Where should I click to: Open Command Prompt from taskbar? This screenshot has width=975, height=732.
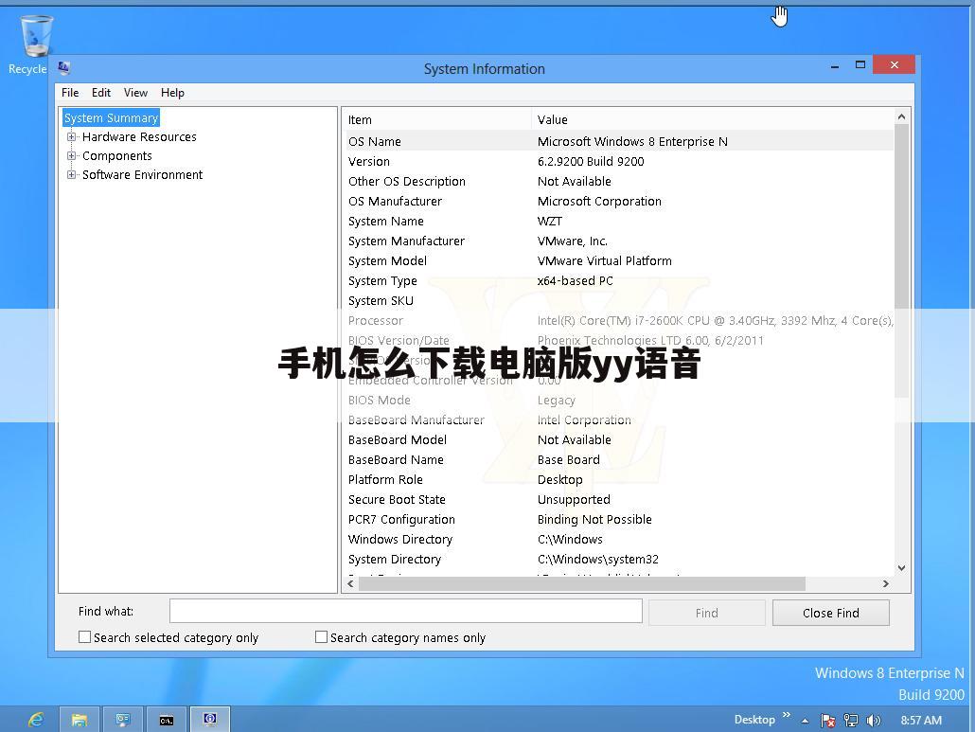pos(166,720)
